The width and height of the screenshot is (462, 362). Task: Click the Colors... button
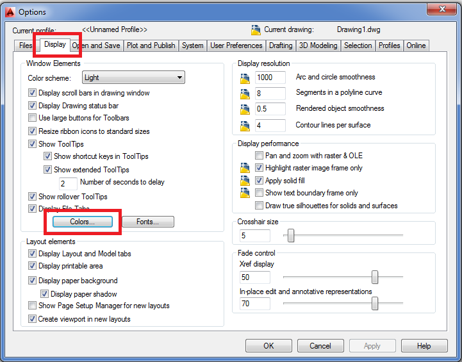[82, 222]
